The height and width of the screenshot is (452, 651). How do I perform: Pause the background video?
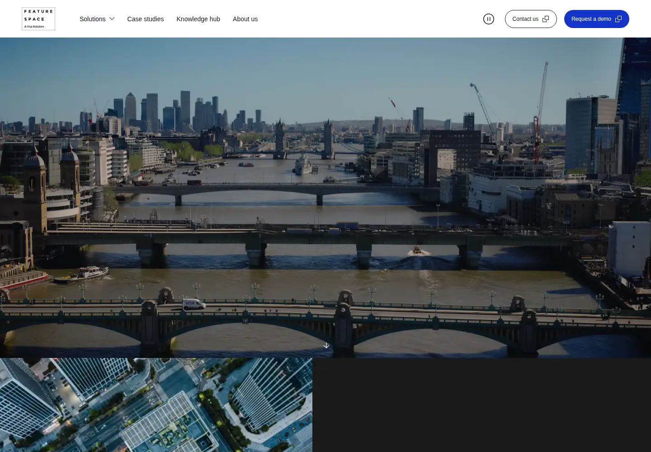(489, 19)
